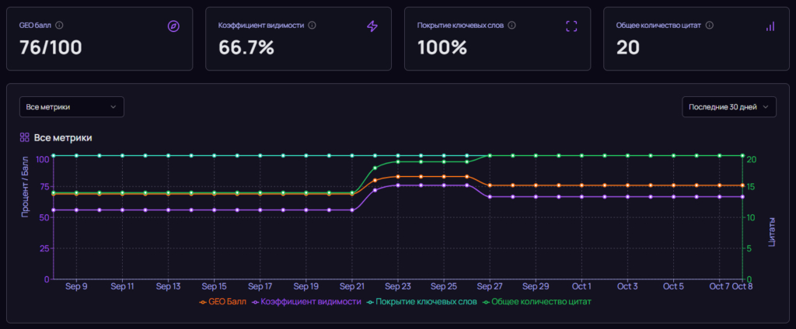This screenshot has height=329, width=796.
Task: Click the 66.7% visibility value
Action: 246,47
